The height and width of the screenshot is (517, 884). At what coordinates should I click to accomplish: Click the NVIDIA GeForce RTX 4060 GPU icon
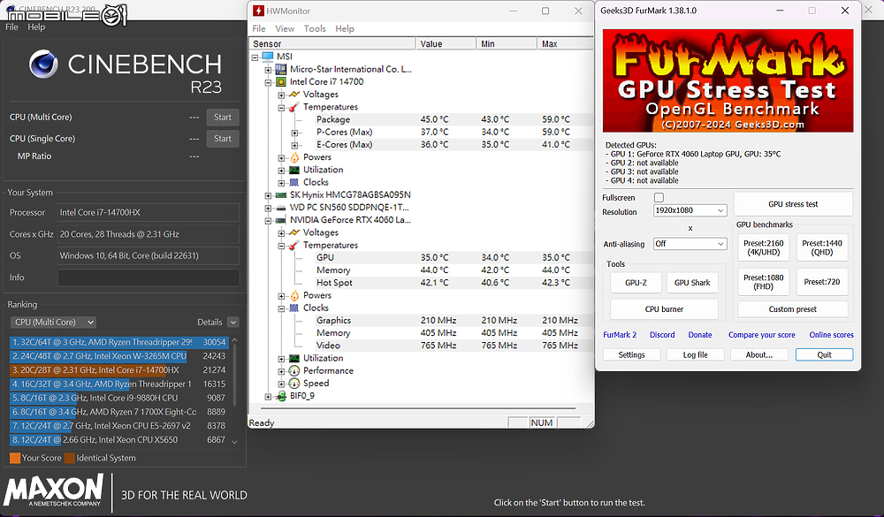pos(280,220)
